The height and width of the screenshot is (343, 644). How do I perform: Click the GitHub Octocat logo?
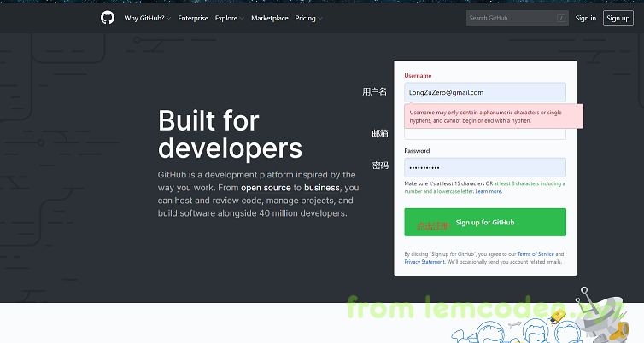coord(107,18)
